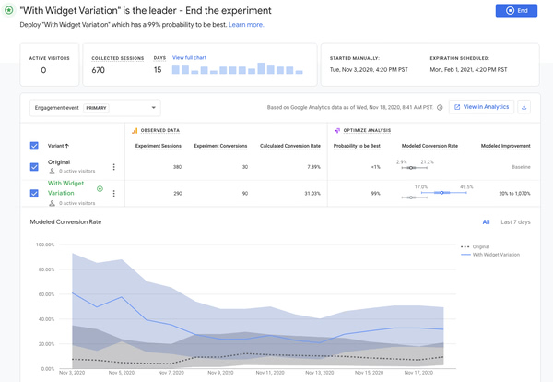553x382 pixels.
Task: Click the Original modeled rate range bar
Action: (x=414, y=168)
